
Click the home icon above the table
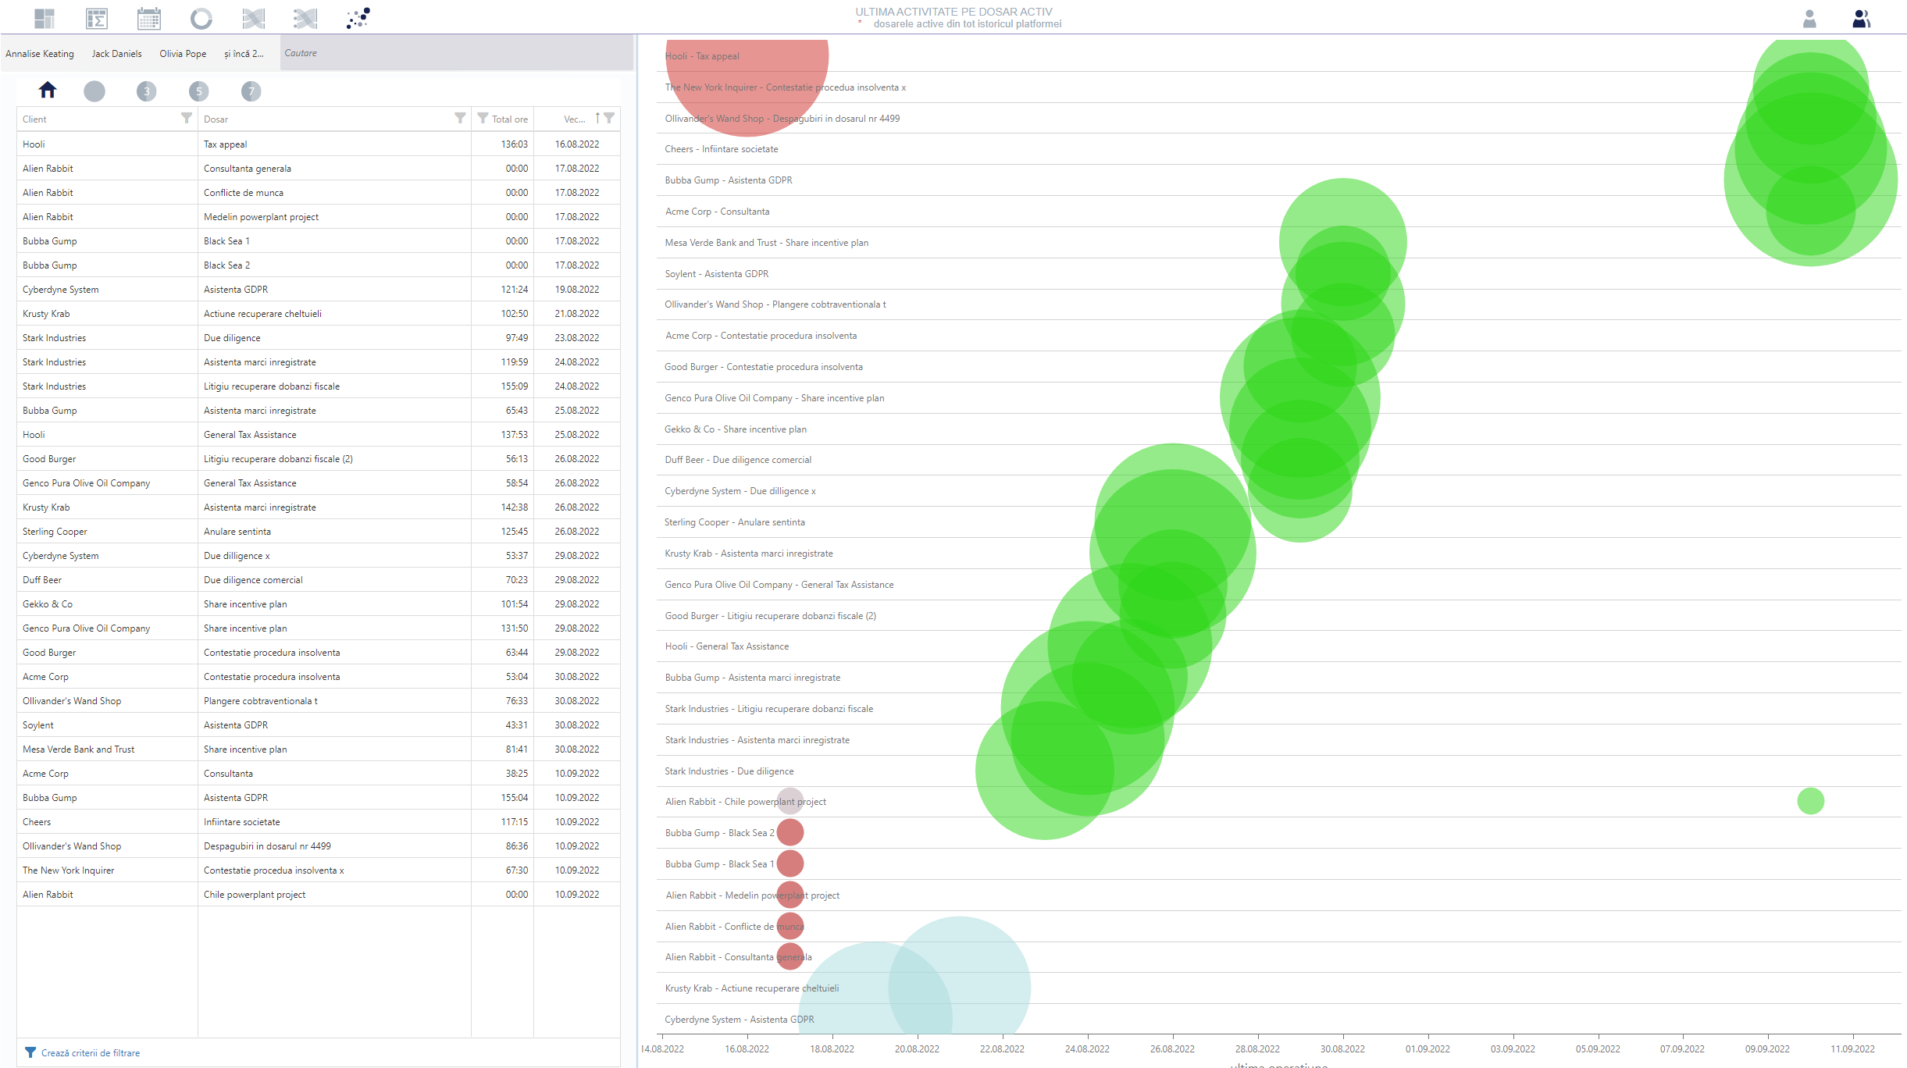tap(48, 91)
